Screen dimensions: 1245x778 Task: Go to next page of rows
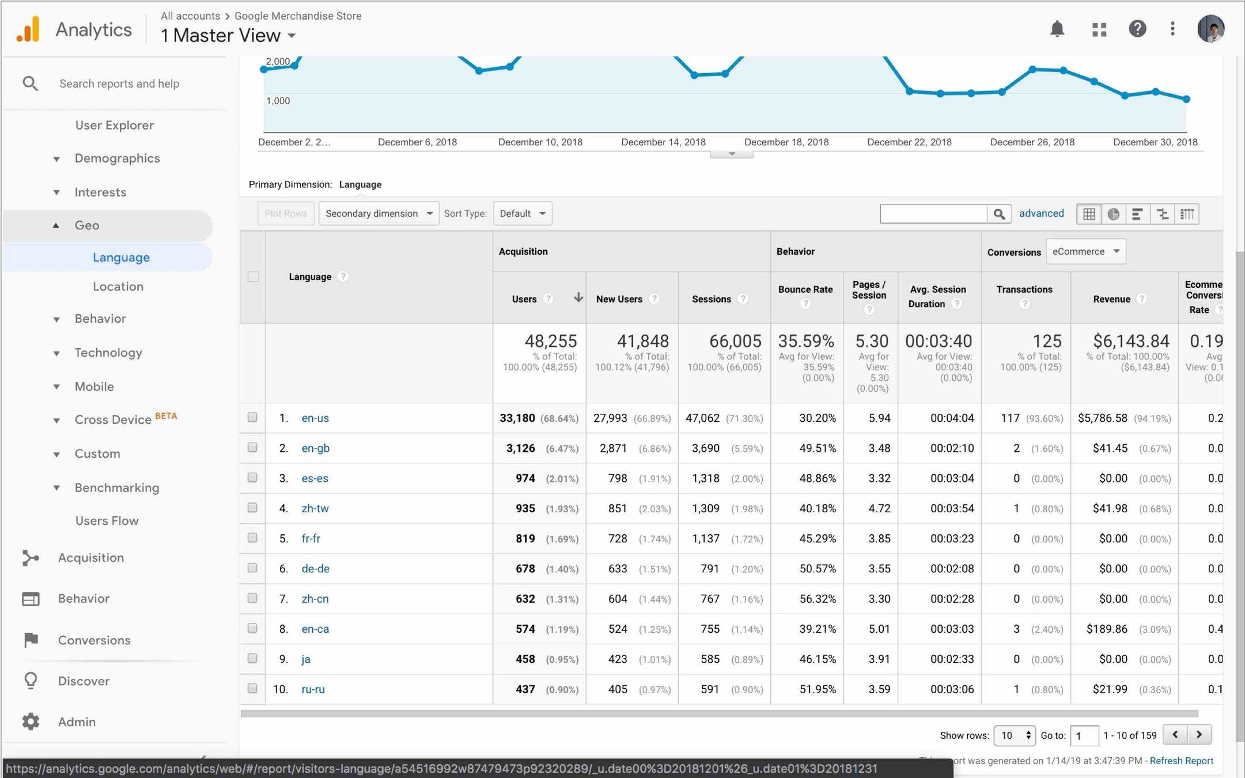point(1199,735)
